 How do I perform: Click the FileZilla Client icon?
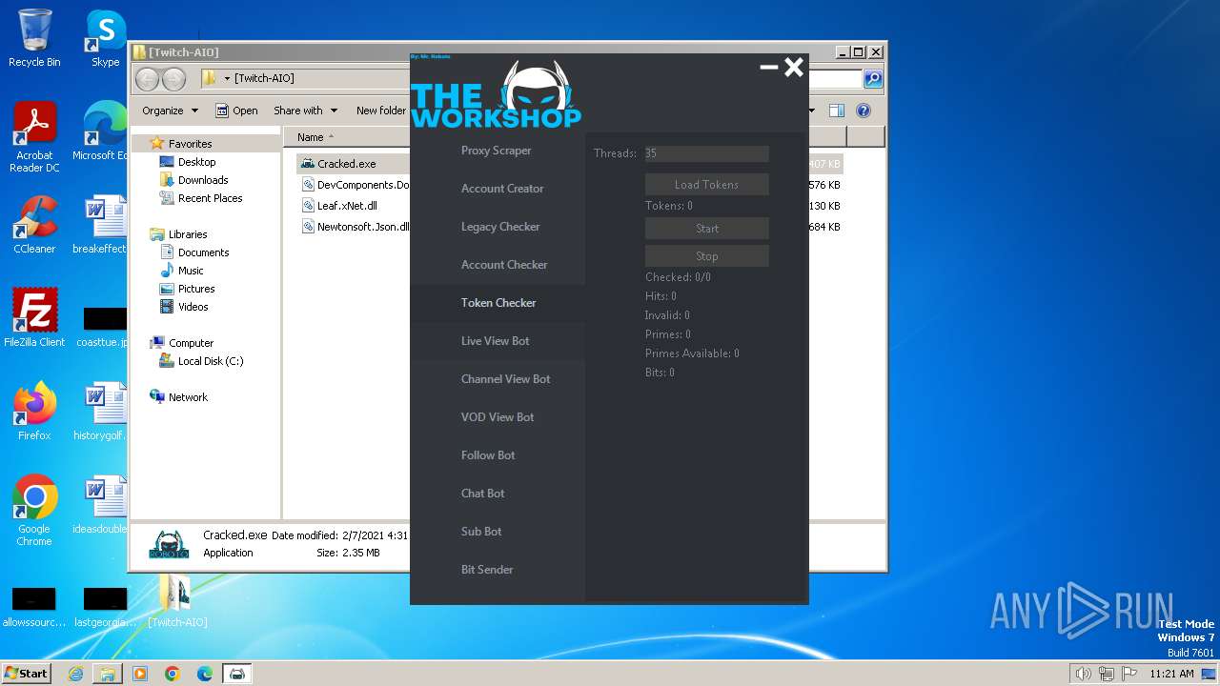34,317
